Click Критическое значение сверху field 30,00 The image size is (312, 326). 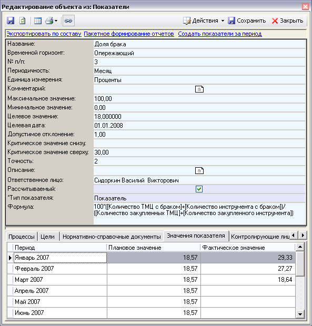(x=199, y=152)
